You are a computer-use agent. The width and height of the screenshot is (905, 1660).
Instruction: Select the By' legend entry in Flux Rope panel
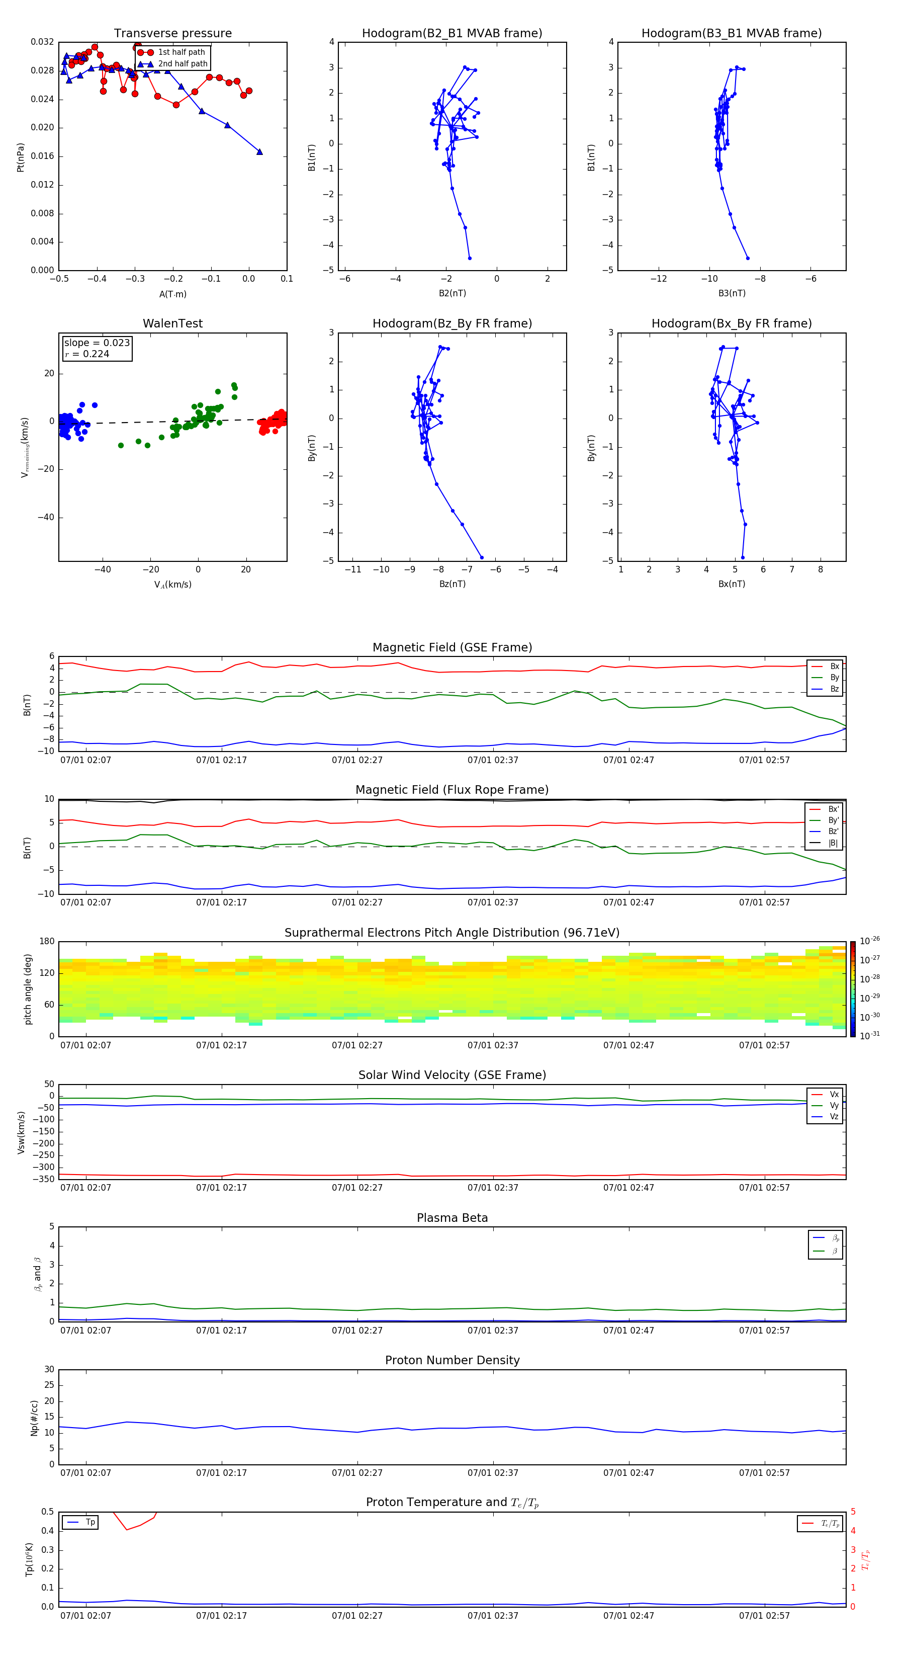tap(825, 820)
